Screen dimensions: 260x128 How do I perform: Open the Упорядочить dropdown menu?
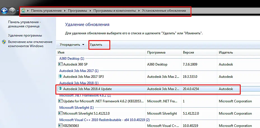pos(72,45)
